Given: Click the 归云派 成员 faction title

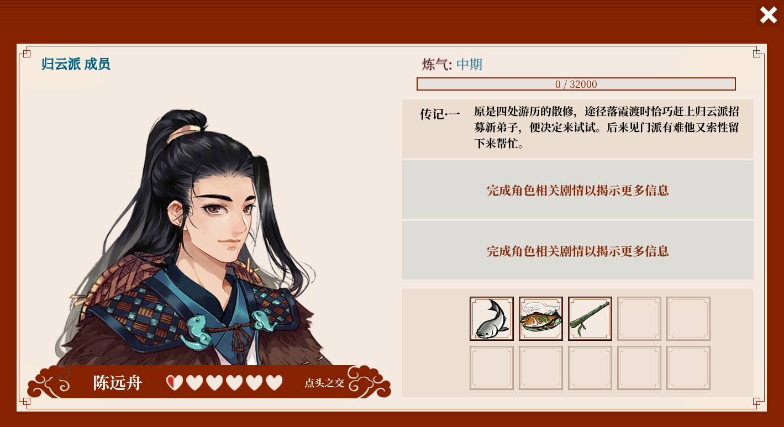Looking at the screenshot, I should pyautogui.click(x=76, y=64).
